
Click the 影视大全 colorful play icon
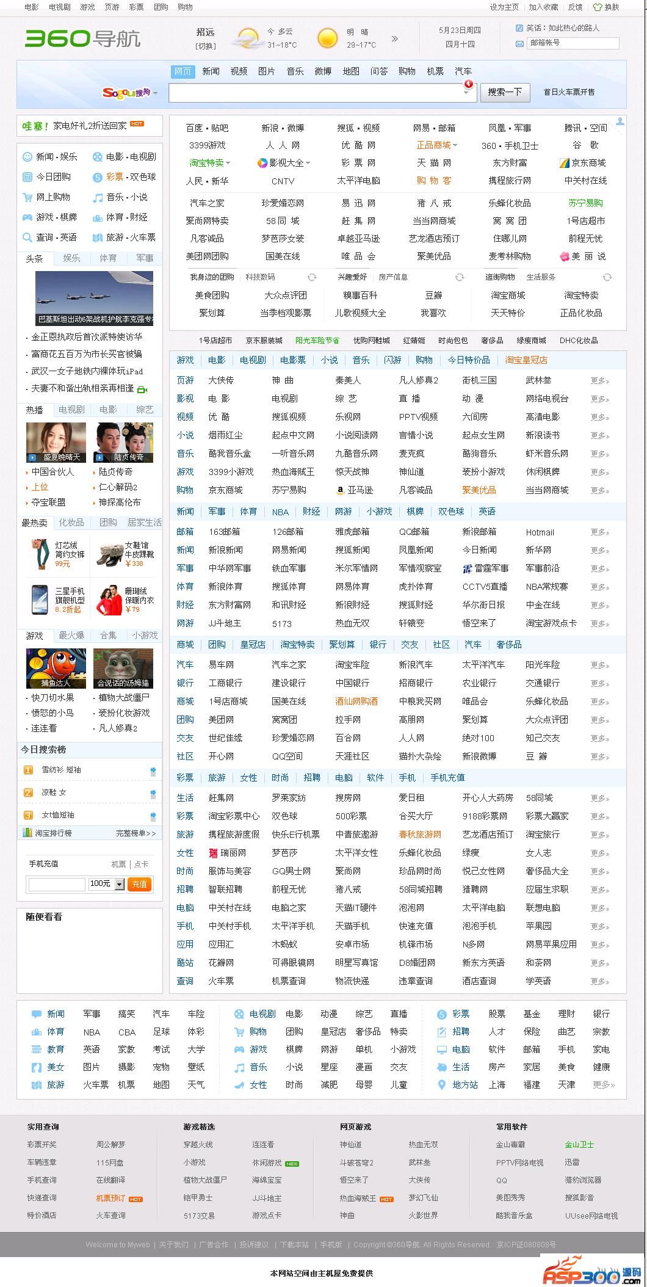coord(262,163)
